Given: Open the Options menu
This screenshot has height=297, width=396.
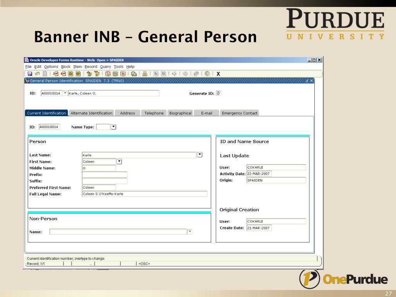Looking at the screenshot, I should [51, 67].
